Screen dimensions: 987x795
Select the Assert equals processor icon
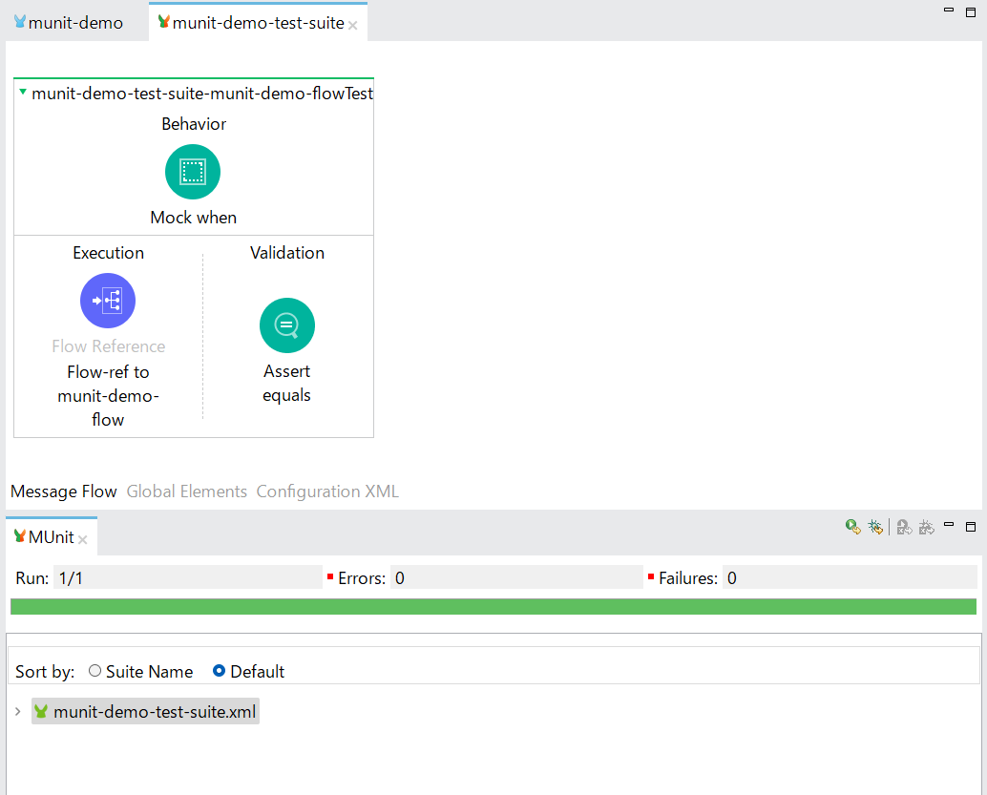pyautogui.click(x=287, y=325)
